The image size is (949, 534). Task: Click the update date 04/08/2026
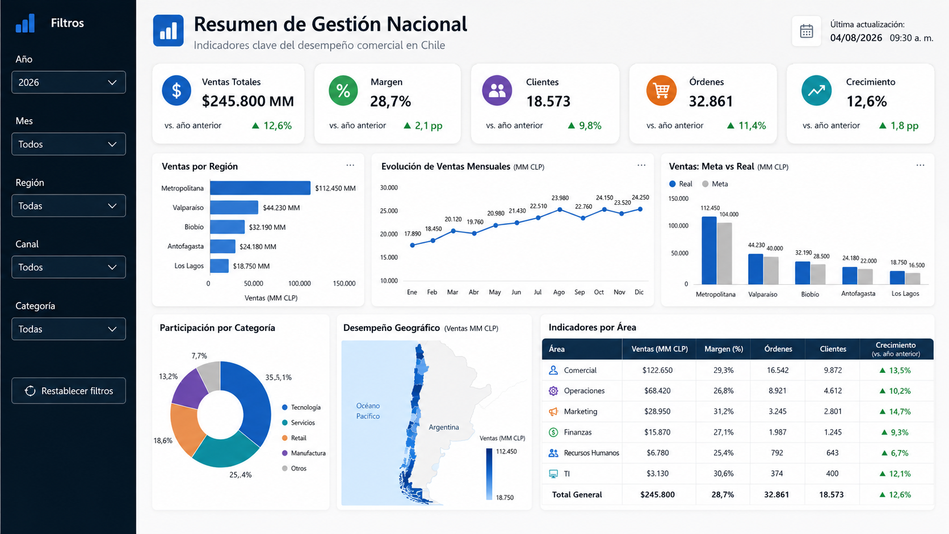(856, 37)
